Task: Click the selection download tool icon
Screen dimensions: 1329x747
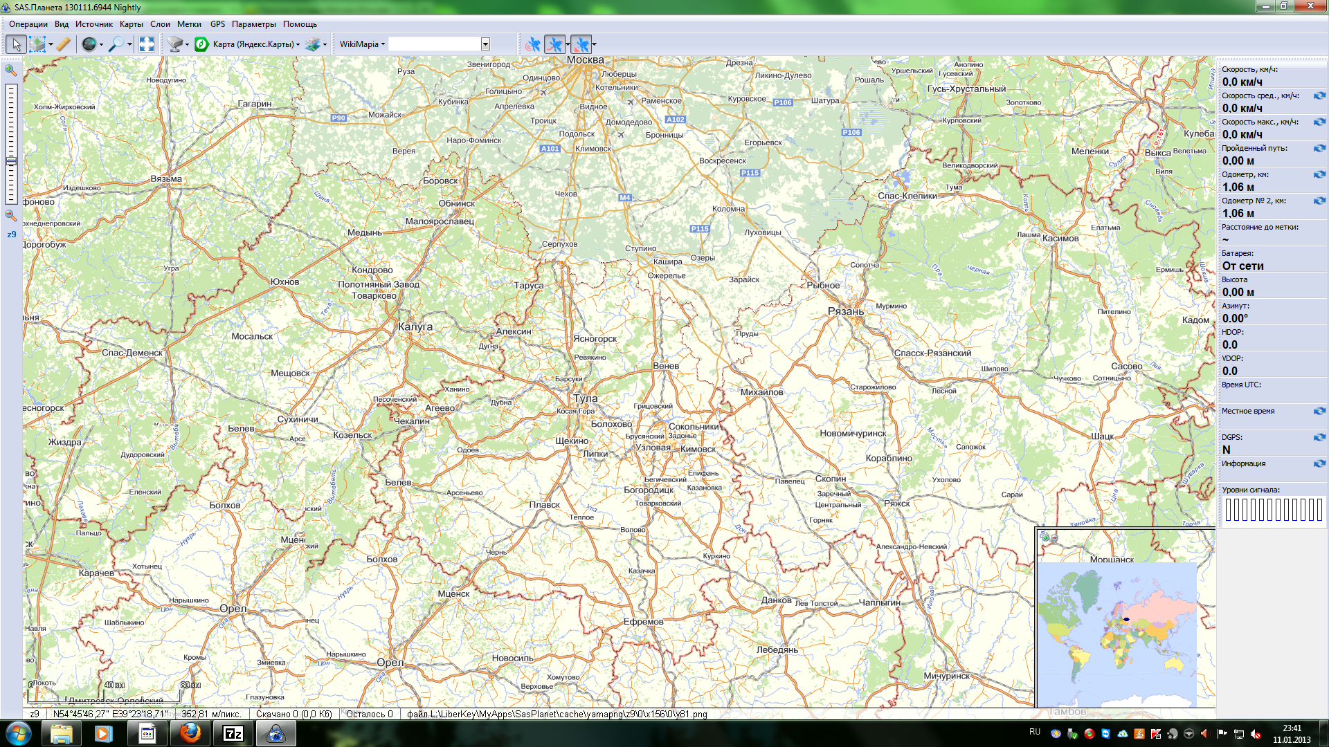Action: coord(37,44)
